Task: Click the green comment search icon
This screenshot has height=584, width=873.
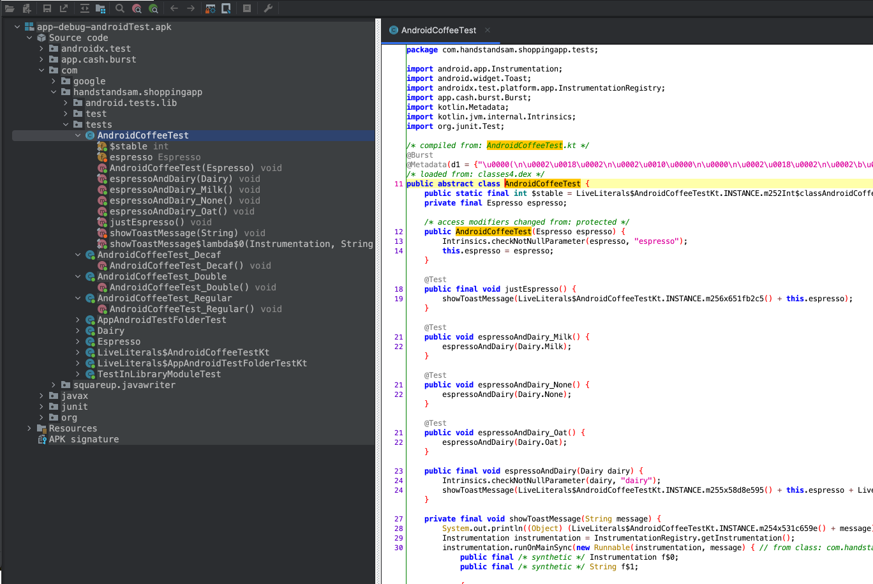Action: (153, 8)
